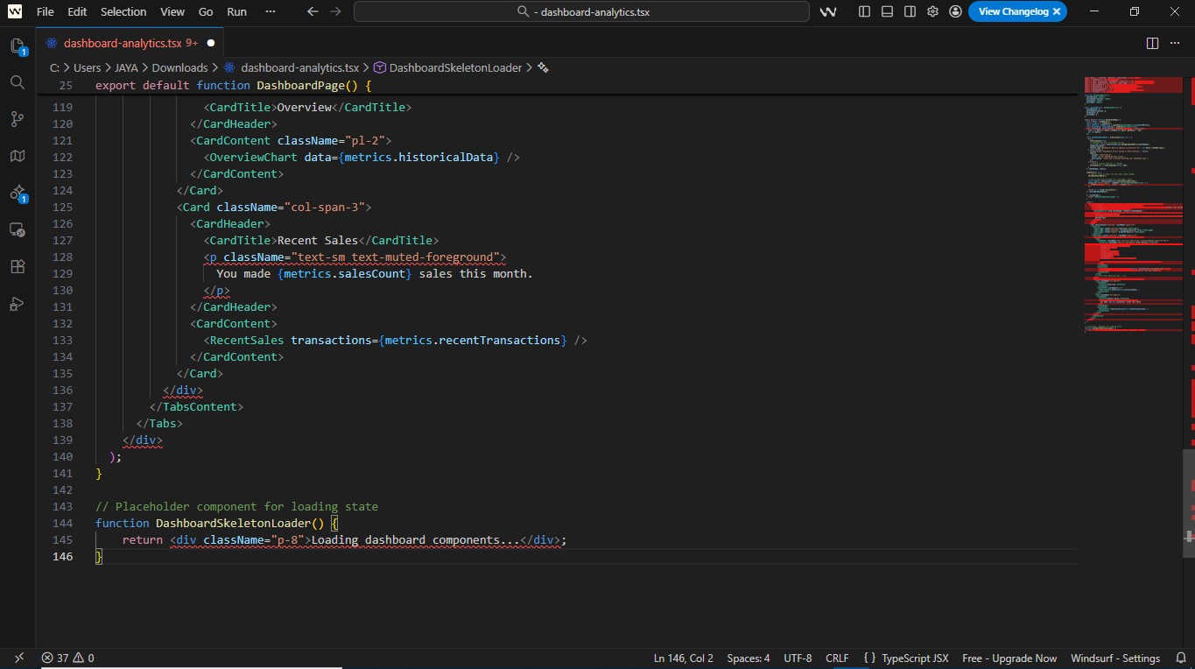Viewport: 1195px width, 669px height.
Task: Click the Accounts profile icon
Action: (x=955, y=11)
